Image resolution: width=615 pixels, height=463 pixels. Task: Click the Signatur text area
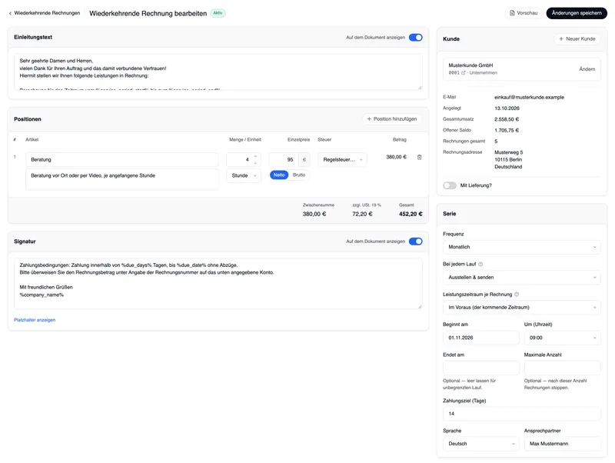(218, 284)
